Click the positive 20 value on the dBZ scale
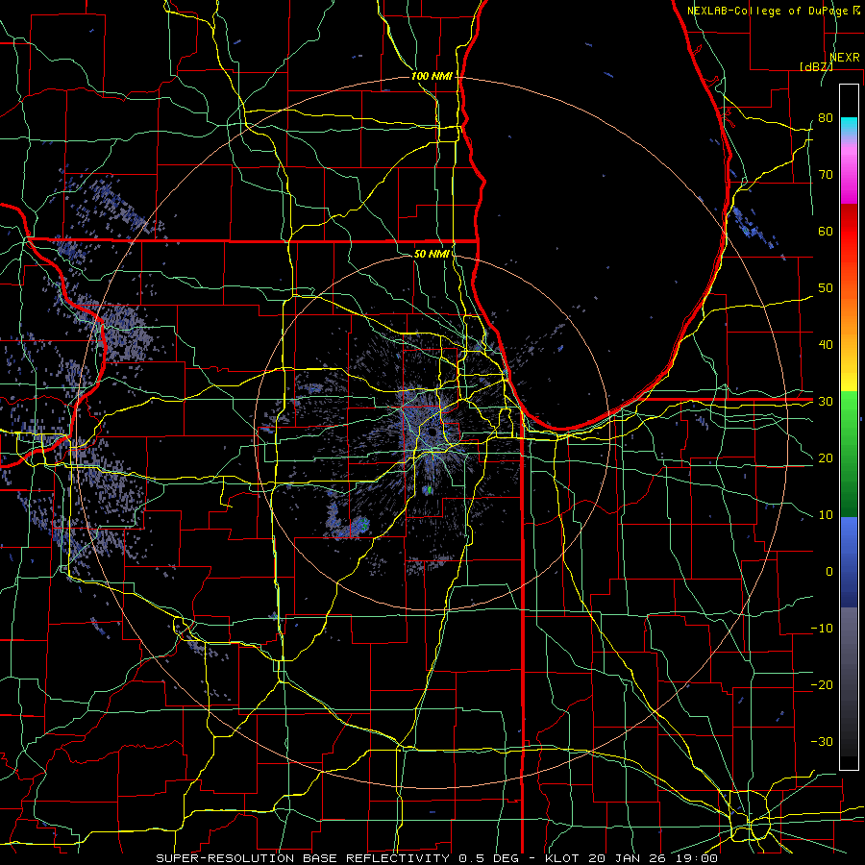 click(826, 457)
